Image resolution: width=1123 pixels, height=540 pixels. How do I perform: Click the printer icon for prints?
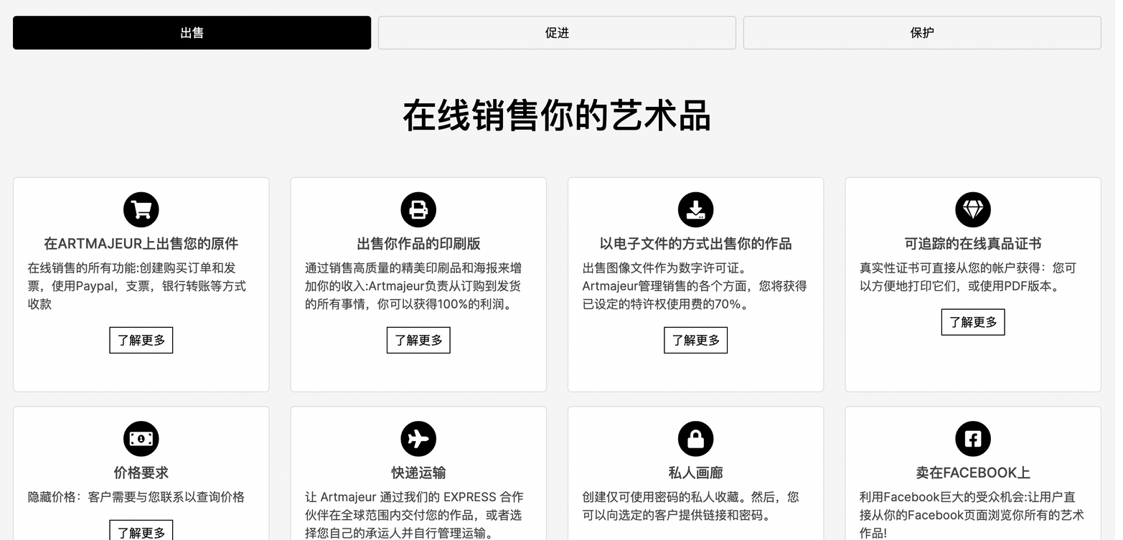[x=418, y=209]
